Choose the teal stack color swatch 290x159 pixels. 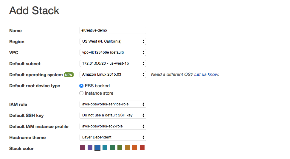(105, 148)
